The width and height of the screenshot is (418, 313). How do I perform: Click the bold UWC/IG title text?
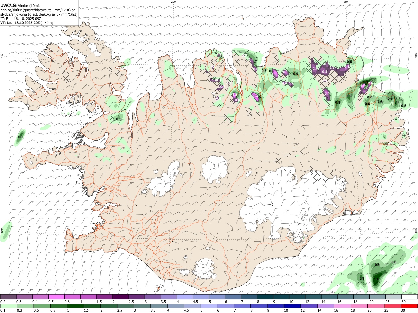(x=8, y=6)
